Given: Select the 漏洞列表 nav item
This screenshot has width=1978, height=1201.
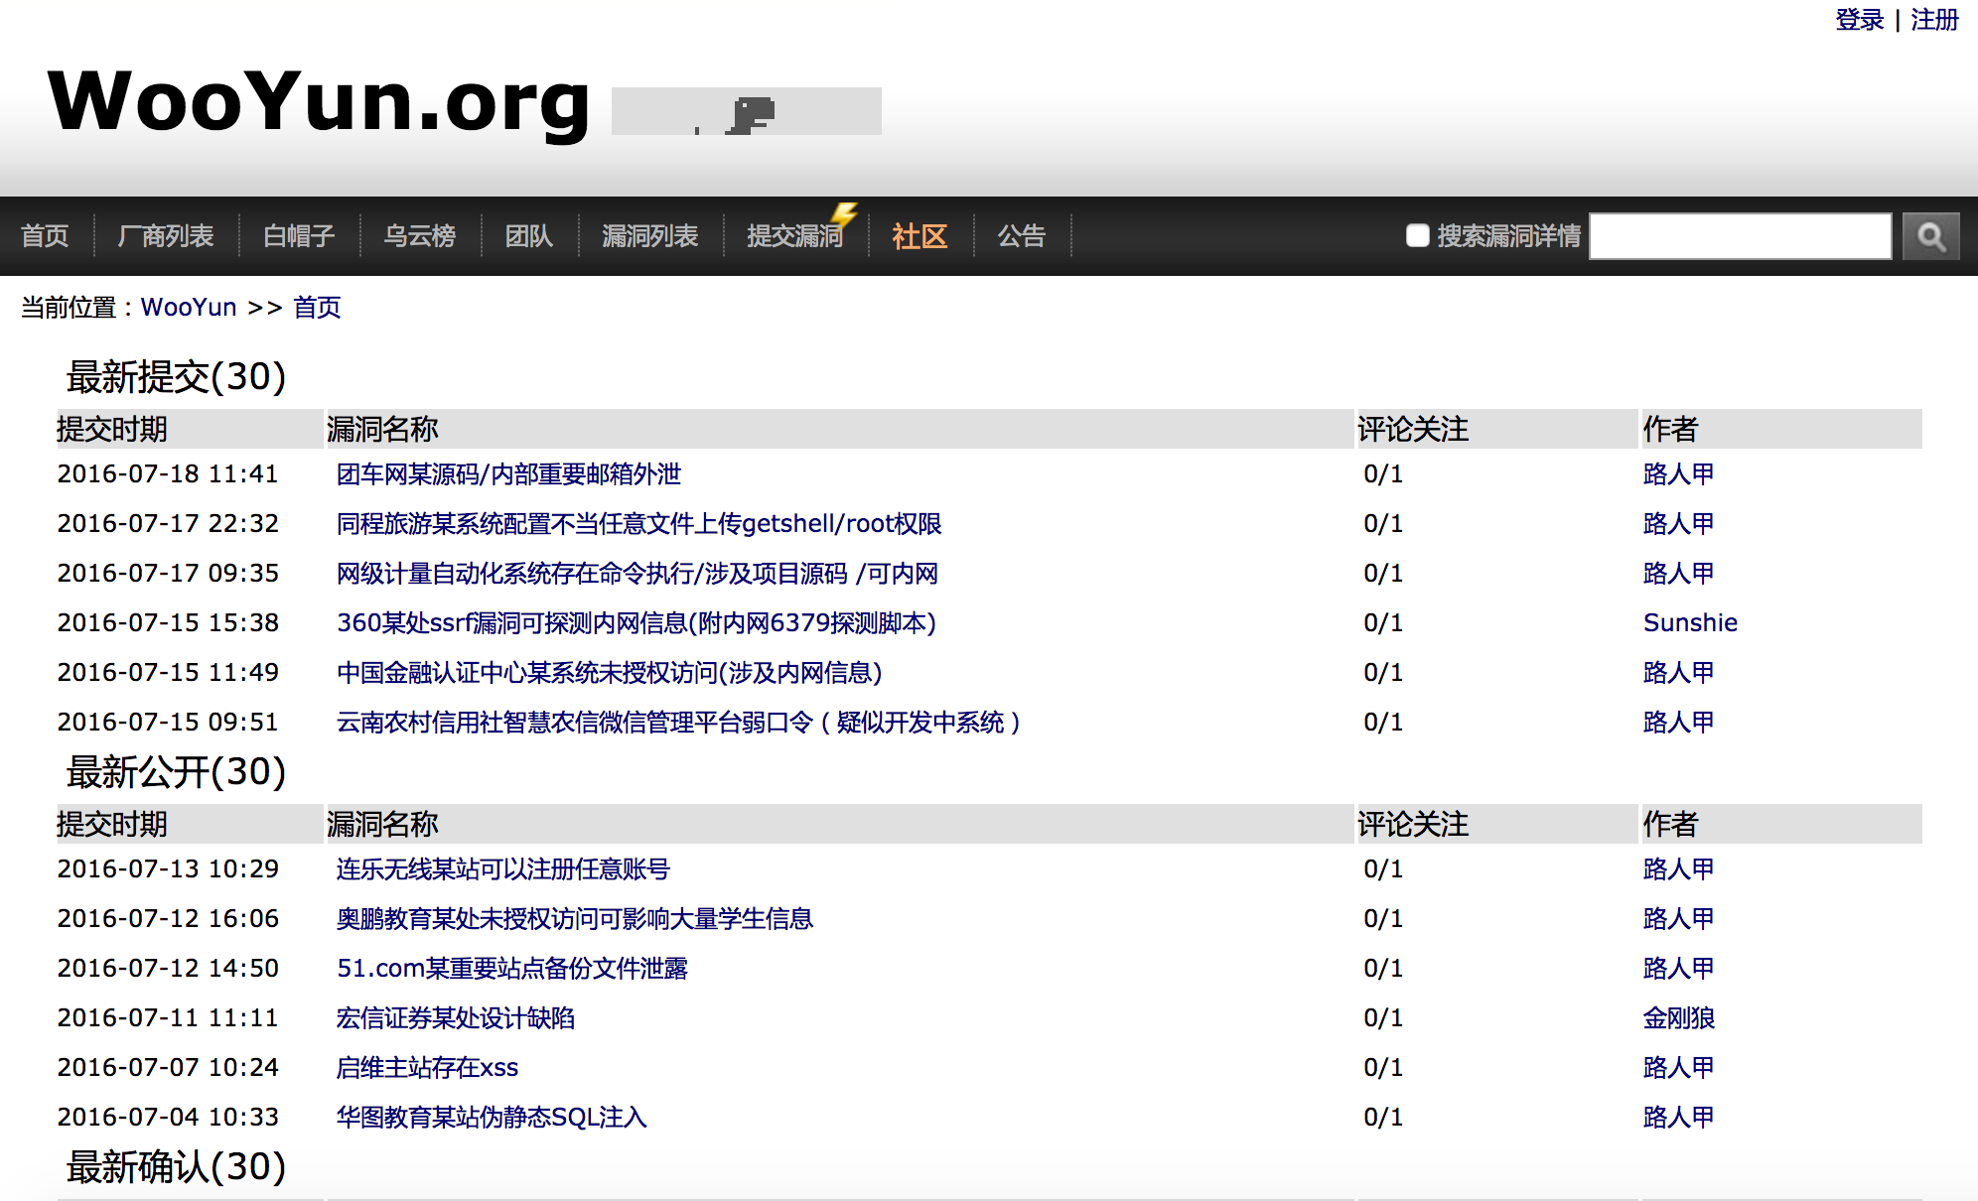Looking at the screenshot, I should pyautogui.click(x=650, y=236).
